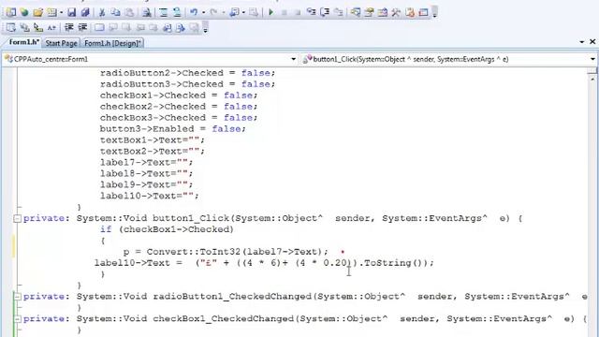The width and height of the screenshot is (599, 337).
Task: Click the Step Out debug icon
Action: tap(338, 12)
